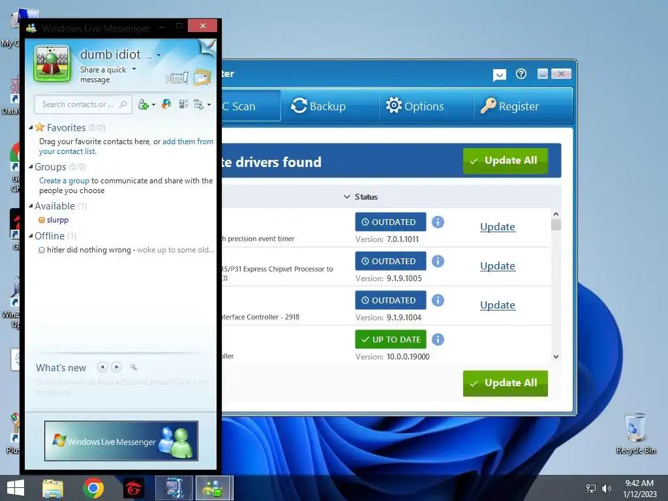668x501 pixels.
Task: Update the precision event timer driver
Action: (498, 226)
